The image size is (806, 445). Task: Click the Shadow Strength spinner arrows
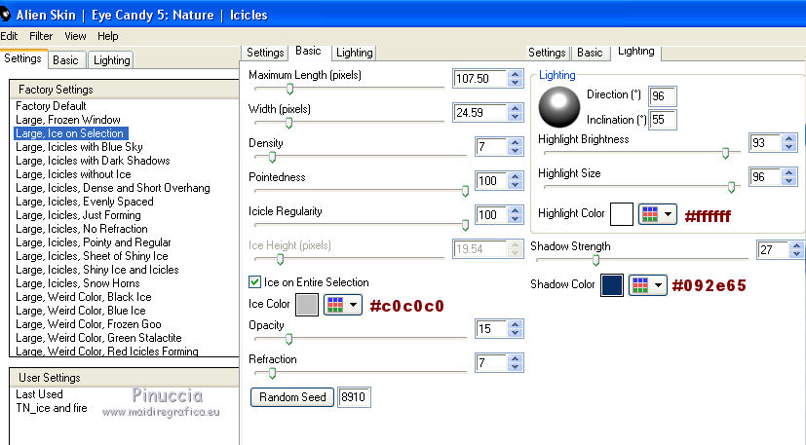pyautogui.click(x=796, y=249)
